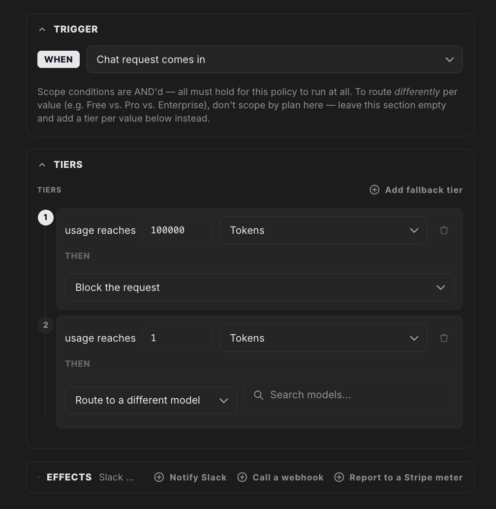
Task: Click Call a webhook
Action: point(280,477)
